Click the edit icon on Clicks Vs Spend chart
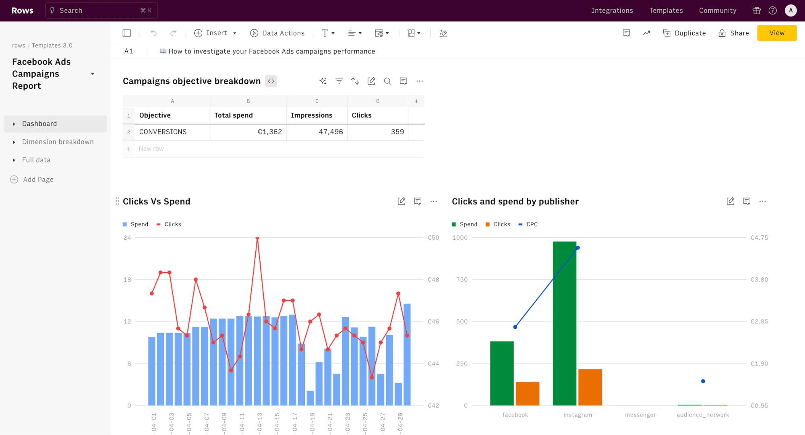The image size is (805, 435). point(401,202)
